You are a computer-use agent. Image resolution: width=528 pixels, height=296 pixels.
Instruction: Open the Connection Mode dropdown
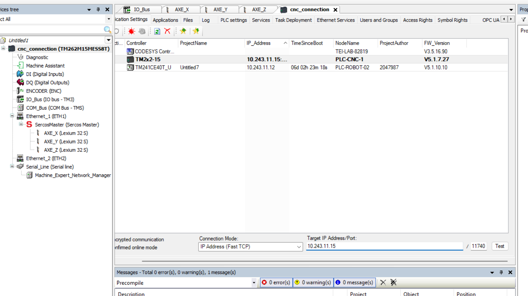(x=299, y=247)
